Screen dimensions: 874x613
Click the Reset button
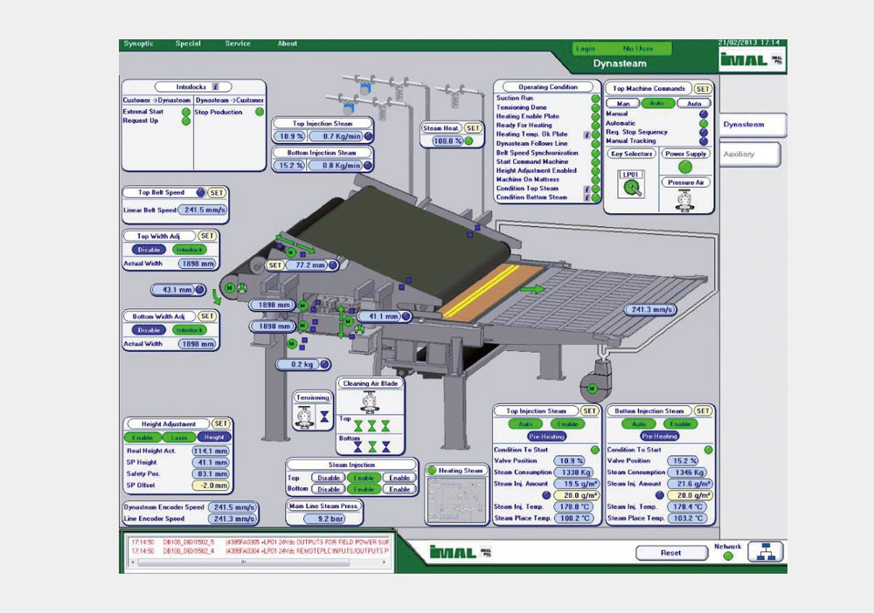click(670, 553)
